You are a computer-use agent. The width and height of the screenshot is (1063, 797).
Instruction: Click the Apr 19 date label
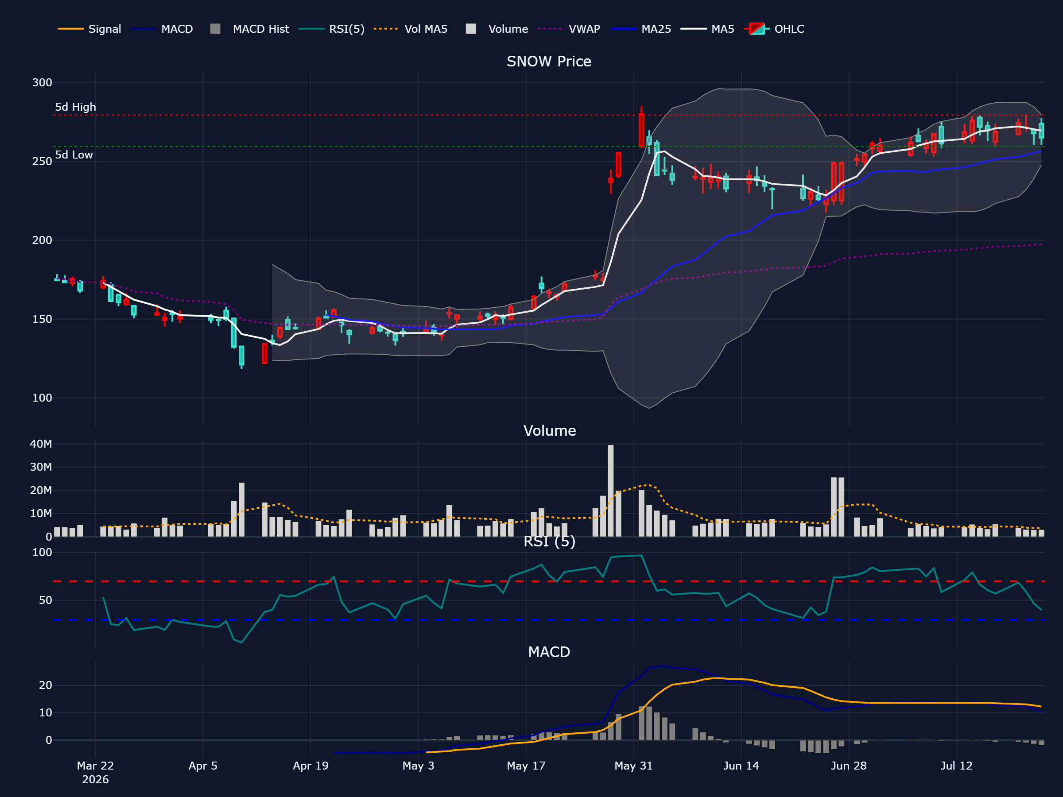click(x=310, y=766)
